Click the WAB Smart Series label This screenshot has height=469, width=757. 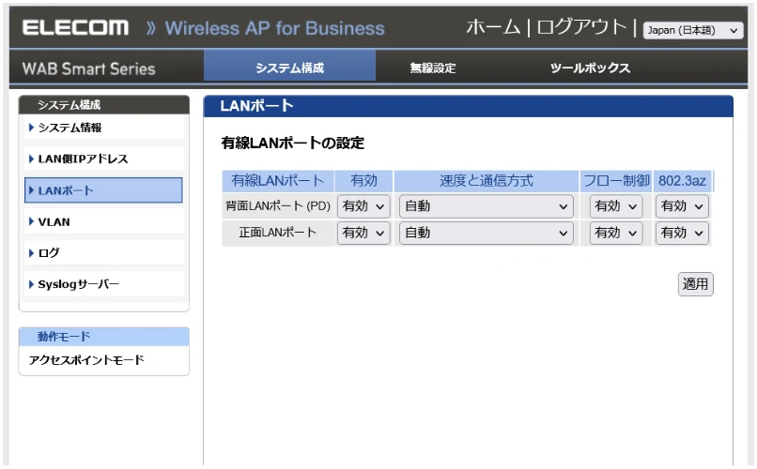coord(89,68)
